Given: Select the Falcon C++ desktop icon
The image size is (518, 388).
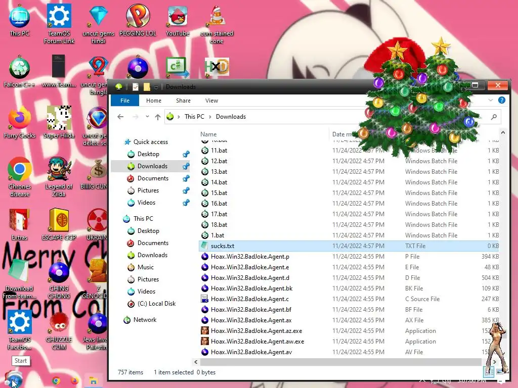Looking at the screenshot, I should [20, 72].
